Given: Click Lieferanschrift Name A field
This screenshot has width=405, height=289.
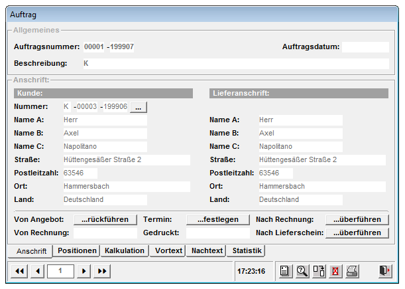Looking at the screenshot, I should [x=301, y=120].
